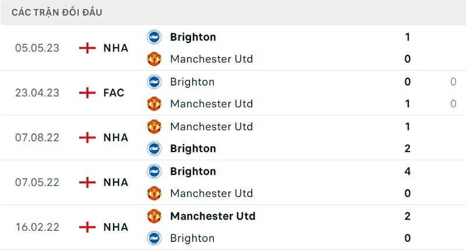Viewport: 466px width, 250px height.
Task: Click the 'CÁC TRẬN ĐỐI ĐẦU' header
Action: [57, 12]
